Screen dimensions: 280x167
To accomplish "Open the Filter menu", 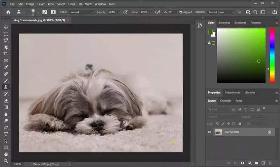I will pos(71,4).
